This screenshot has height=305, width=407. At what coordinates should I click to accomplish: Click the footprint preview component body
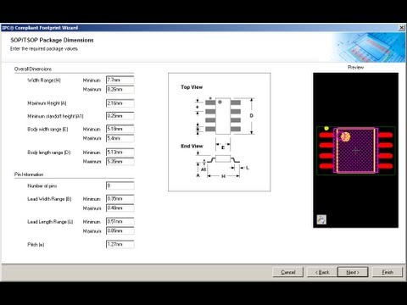click(x=356, y=150)
